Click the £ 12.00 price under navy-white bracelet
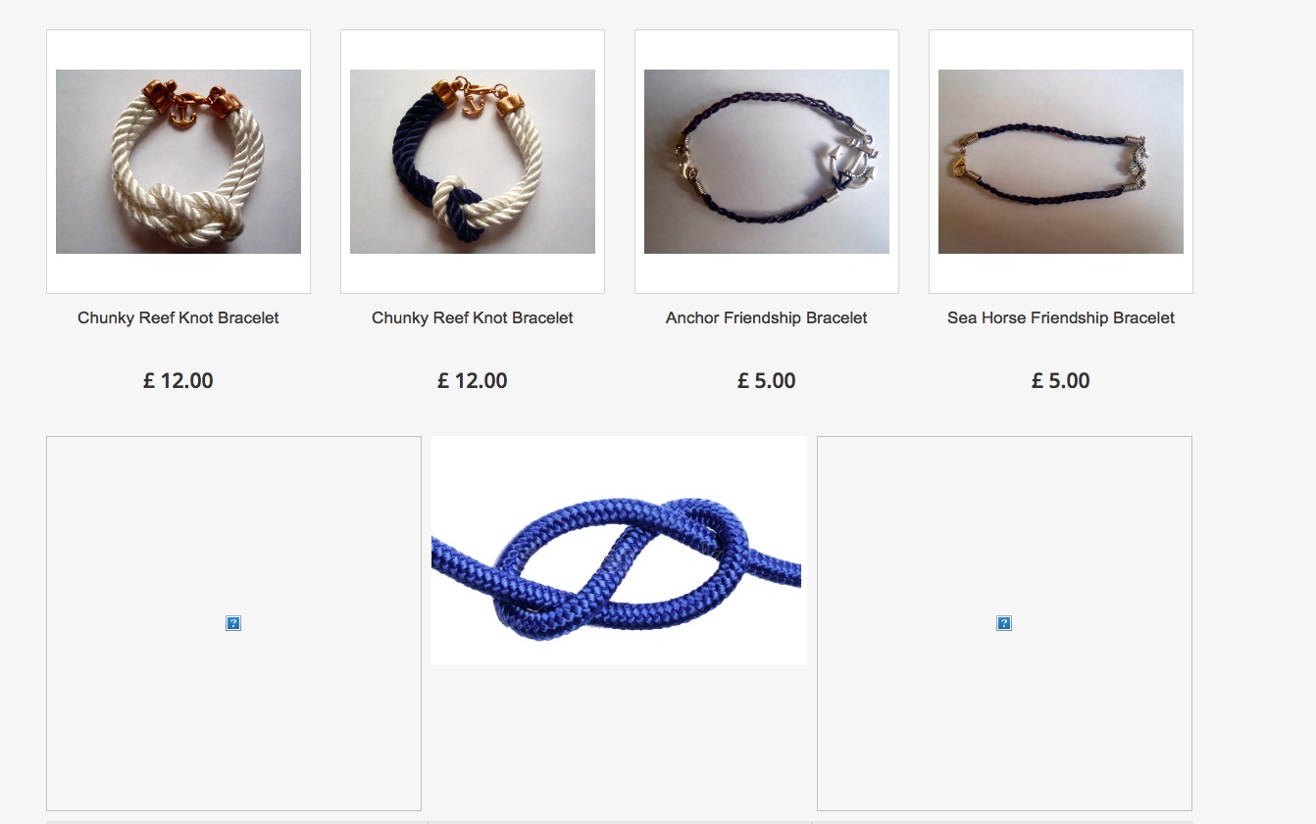Screen dimensions: 1316x824 (x=473, y=381)
